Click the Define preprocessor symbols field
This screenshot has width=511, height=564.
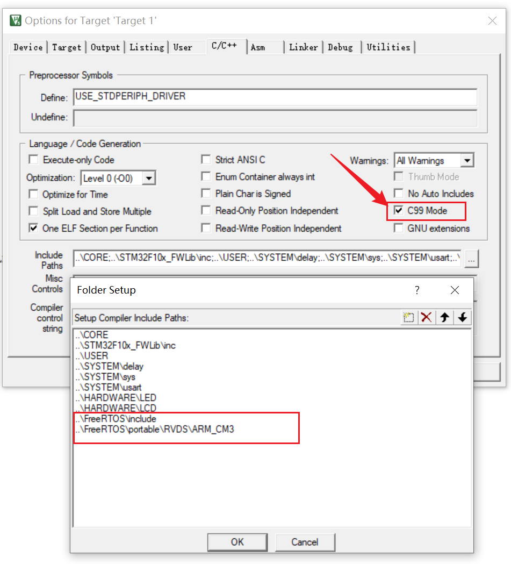click(275, 97)
